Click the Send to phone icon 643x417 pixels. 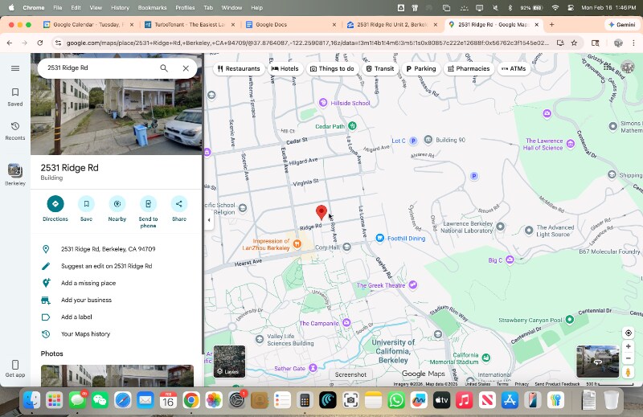(148, 204)
